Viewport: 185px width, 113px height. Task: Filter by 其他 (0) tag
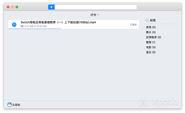pos(151,27)
